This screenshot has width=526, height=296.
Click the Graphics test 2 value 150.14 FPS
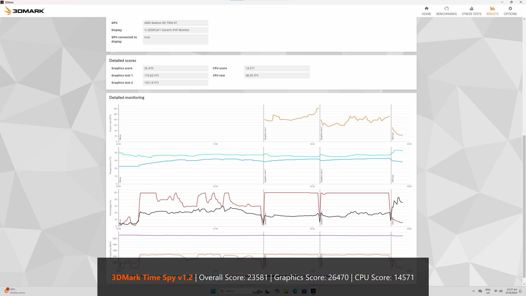point(175,82)
